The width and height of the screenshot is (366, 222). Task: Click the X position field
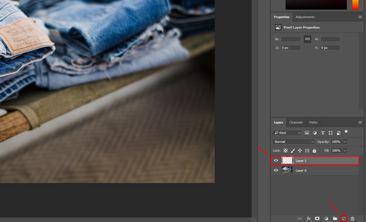(x=291, y=47)
